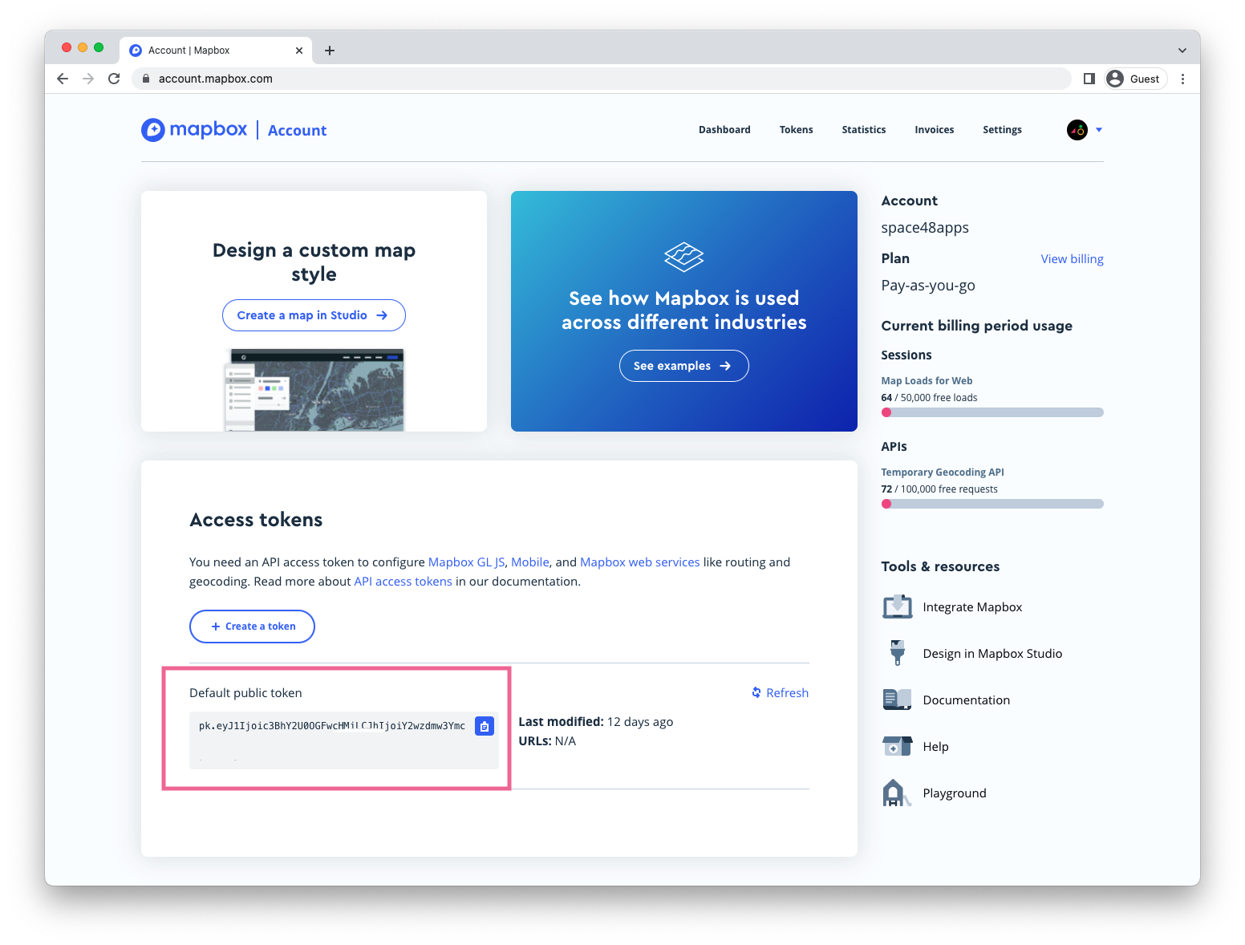Click the Mapbox logo in the header
The image size is (1245, 945).
194,129
